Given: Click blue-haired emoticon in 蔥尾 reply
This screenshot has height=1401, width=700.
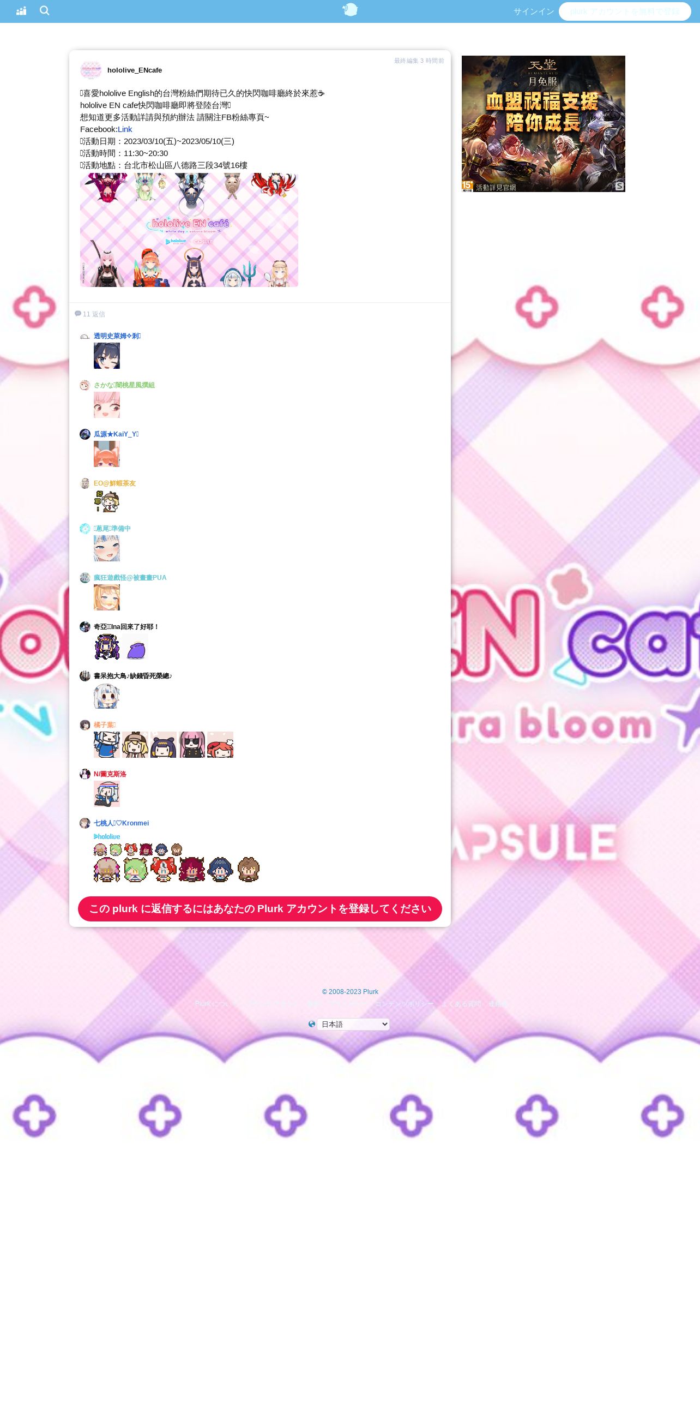Looking at the screenshot, I should click(x=107, y=548).
